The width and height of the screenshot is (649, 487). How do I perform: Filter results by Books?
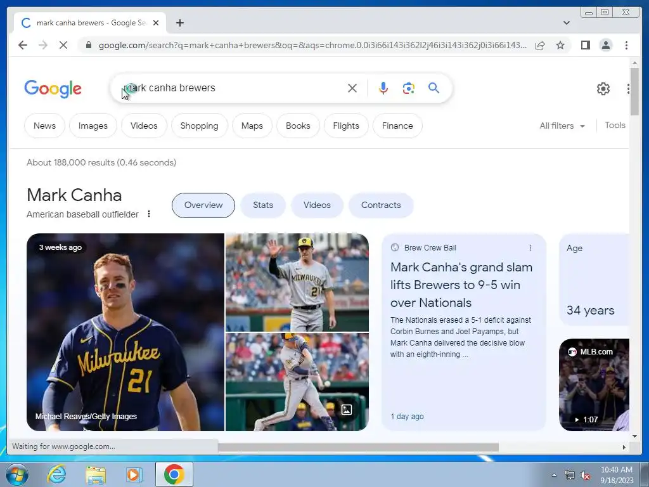(x=298, y=126)
